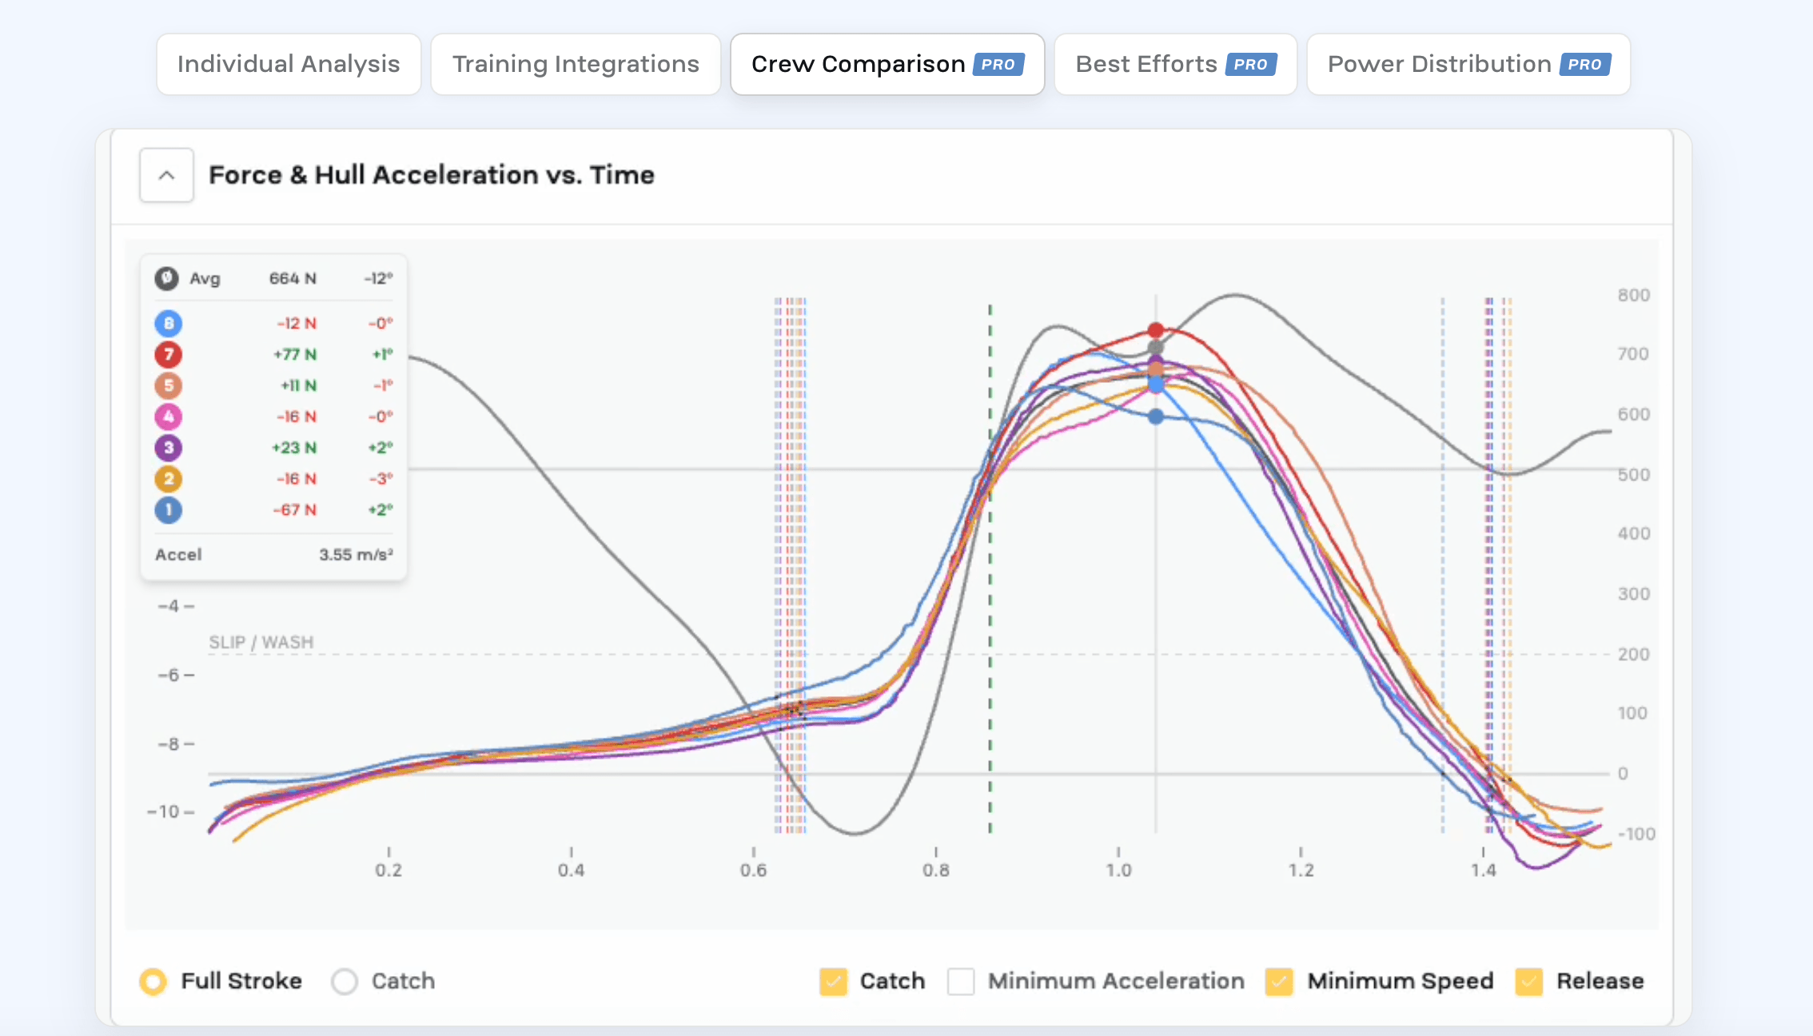Open the Best Efforts tab
This screenshot has width=1813, height=1036.
pos(1175,64)
